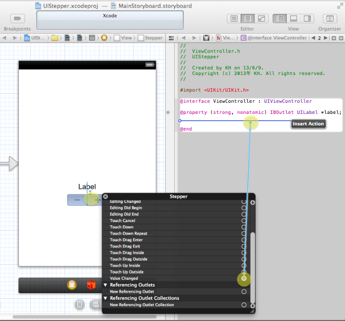Show the debug area pane
The image size is (345, 321).
tap(294, 19)
